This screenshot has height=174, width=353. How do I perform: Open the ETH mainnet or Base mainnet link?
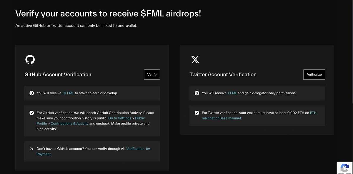pyautogui.click(x=259, y=115)
